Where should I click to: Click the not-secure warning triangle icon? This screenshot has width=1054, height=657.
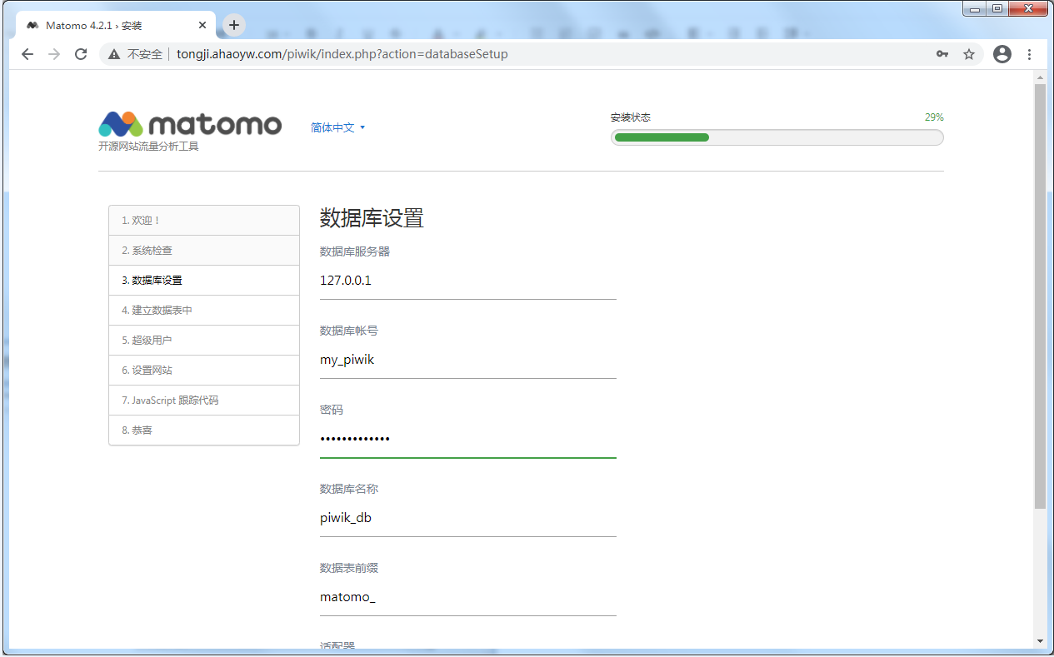pos(114,54)
